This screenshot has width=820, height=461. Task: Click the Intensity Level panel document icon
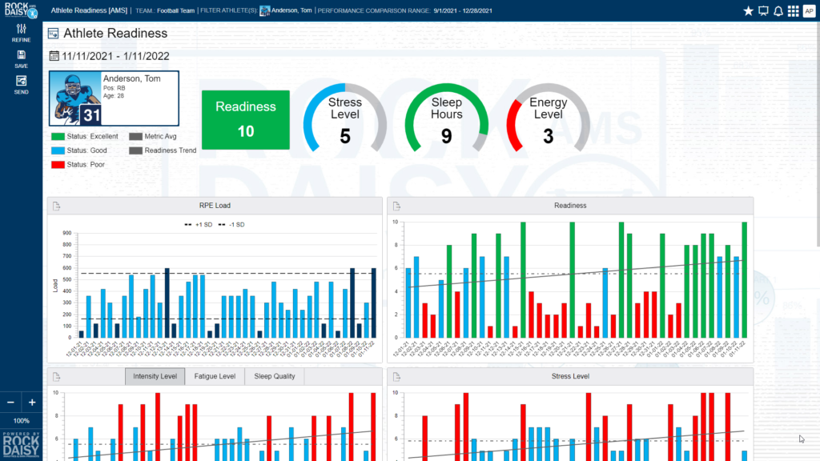click(x=57, y=376)
